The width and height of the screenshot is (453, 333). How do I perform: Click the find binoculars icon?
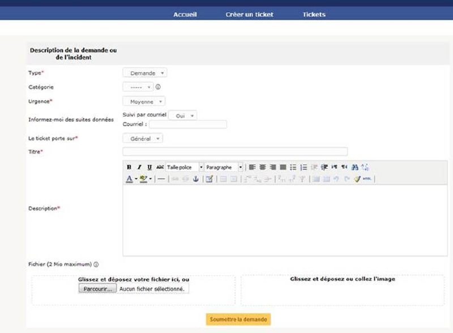point(354,168)
